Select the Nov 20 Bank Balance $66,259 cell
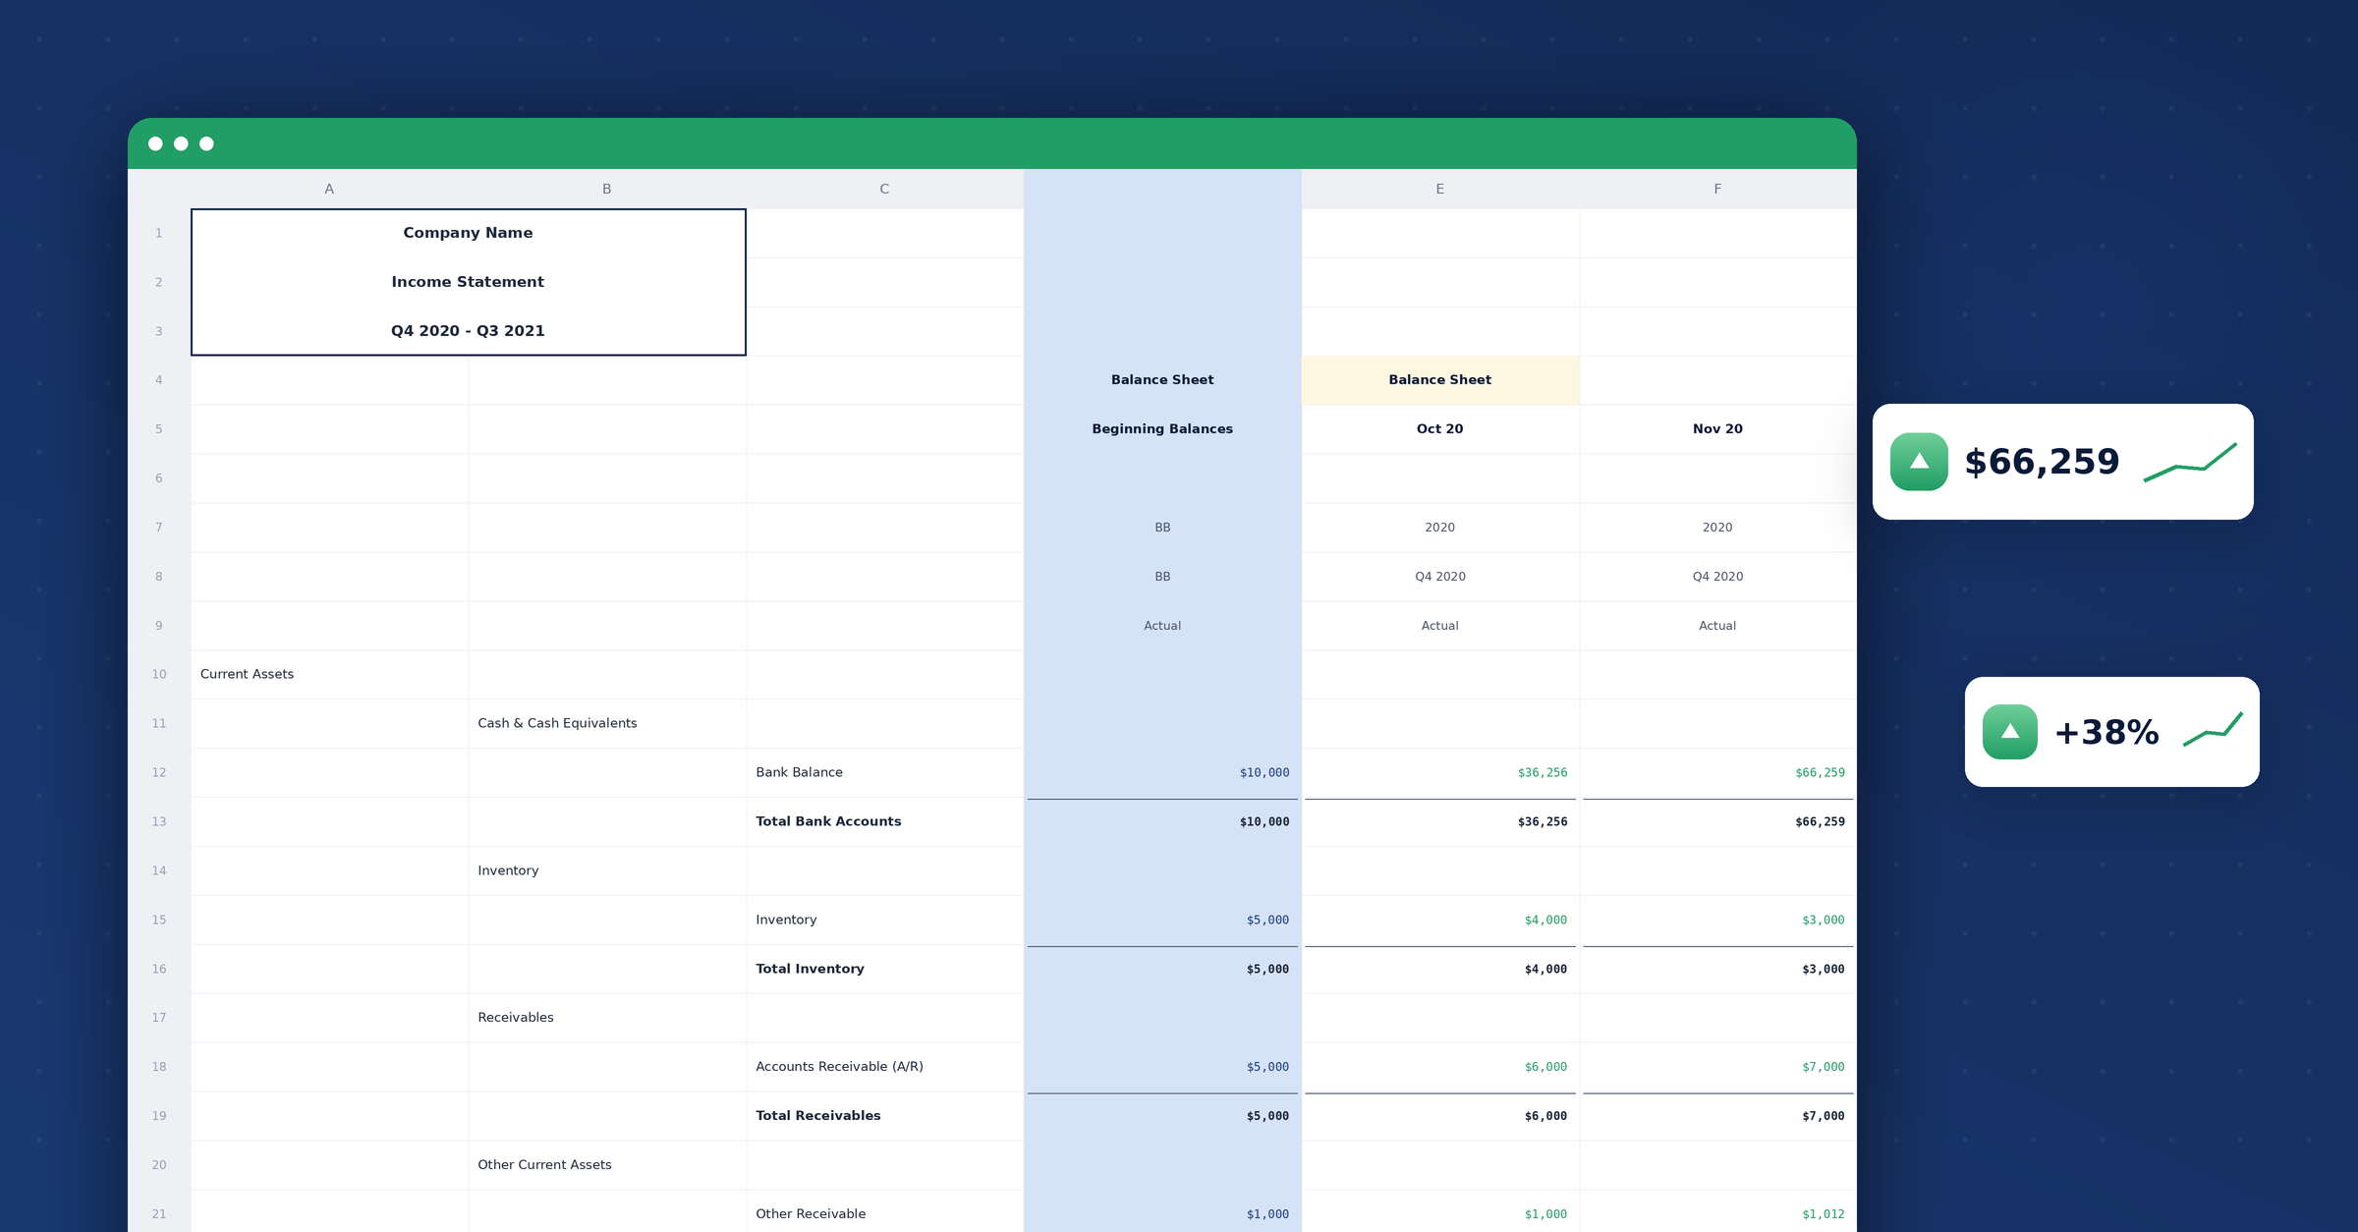 [1717, 772]
